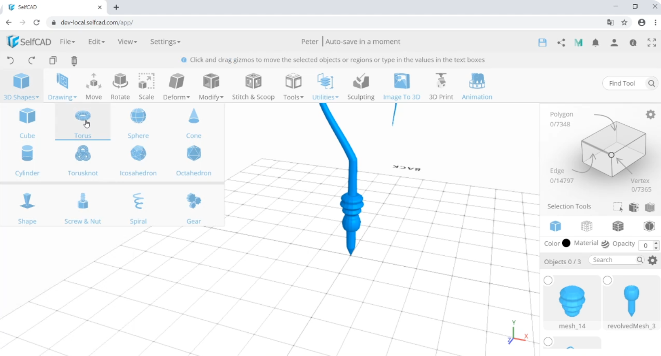This screenshot has height=356, width=661.
Task: Select the third object's radio button
Action: pos(548,342)
